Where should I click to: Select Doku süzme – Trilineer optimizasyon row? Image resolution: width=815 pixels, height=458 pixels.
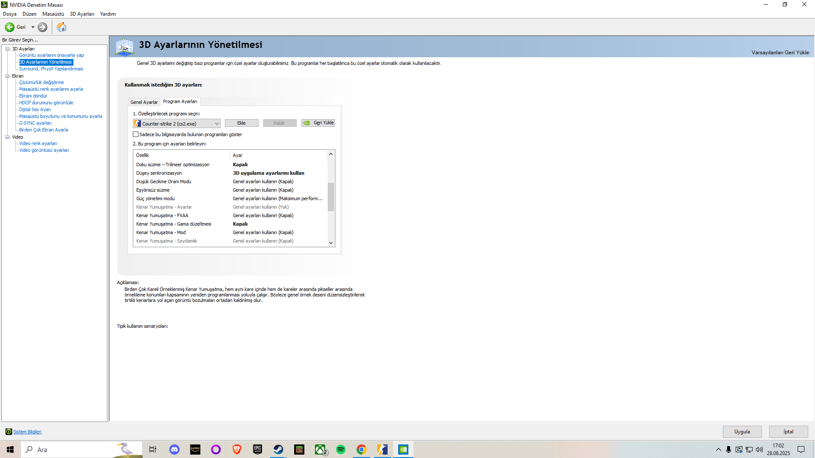pos(230,165)
